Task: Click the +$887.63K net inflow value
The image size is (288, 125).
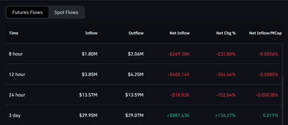Action: coord(178,115)
